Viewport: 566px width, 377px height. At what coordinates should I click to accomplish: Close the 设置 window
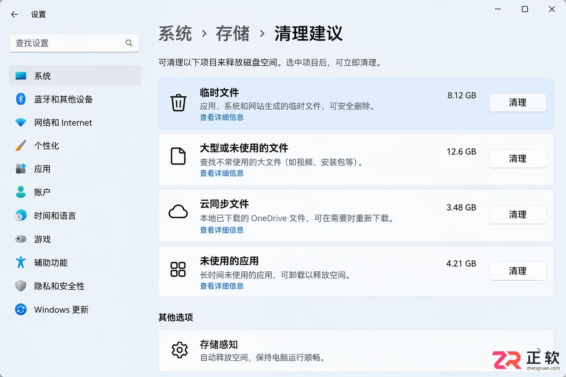552,9
